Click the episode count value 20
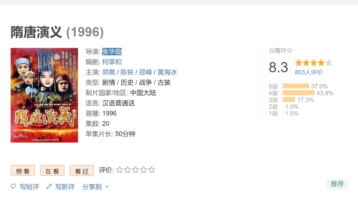Image resolution: width=358 pixels, height=199 pixels. (x=106, y=124)
